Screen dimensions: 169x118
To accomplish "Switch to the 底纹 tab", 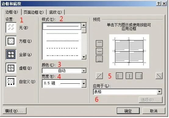I will point(56,12).
